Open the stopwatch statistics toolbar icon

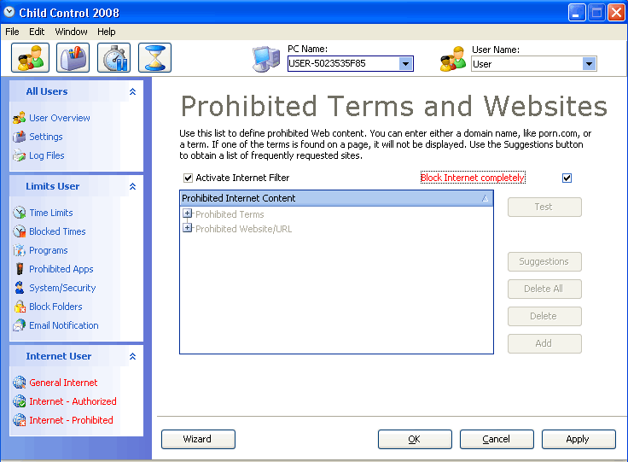click(113, 58)
